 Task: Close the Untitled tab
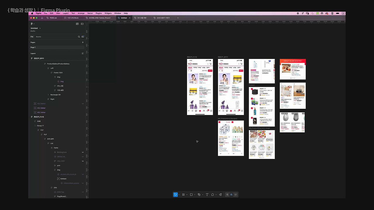click(130, 18)
